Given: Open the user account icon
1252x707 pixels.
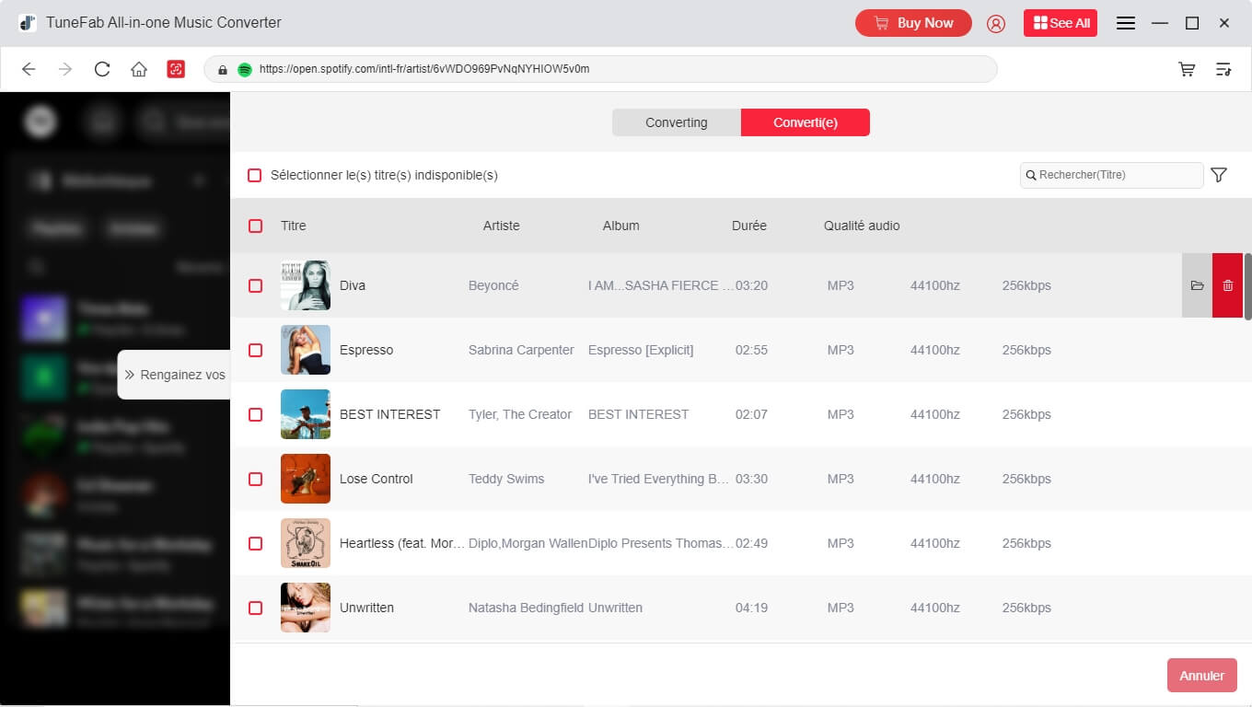Looking at the screenshot, I should [x=996, y=24].
